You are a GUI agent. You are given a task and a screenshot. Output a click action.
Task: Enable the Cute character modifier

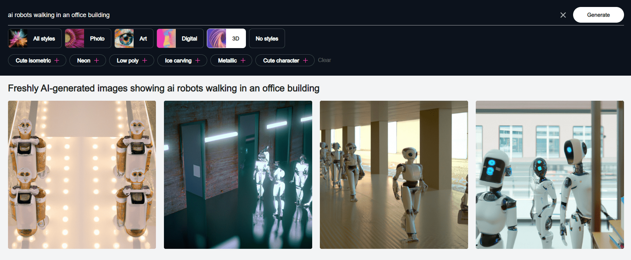(x=285, y=60)
